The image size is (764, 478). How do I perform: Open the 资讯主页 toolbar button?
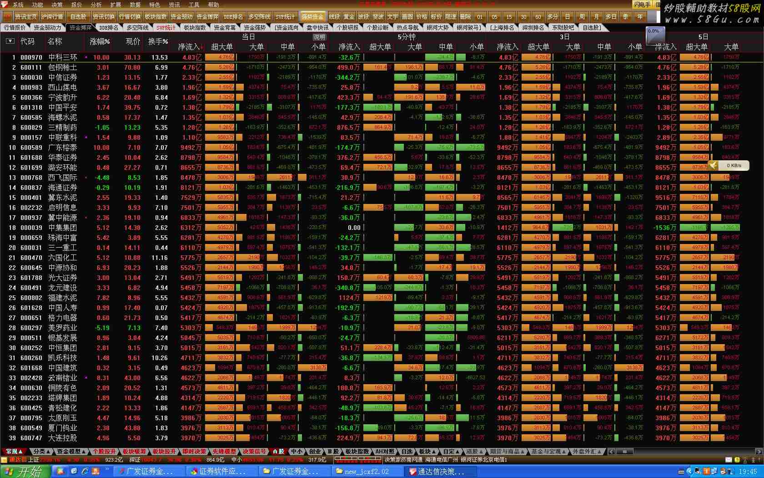tap(25, 16)
